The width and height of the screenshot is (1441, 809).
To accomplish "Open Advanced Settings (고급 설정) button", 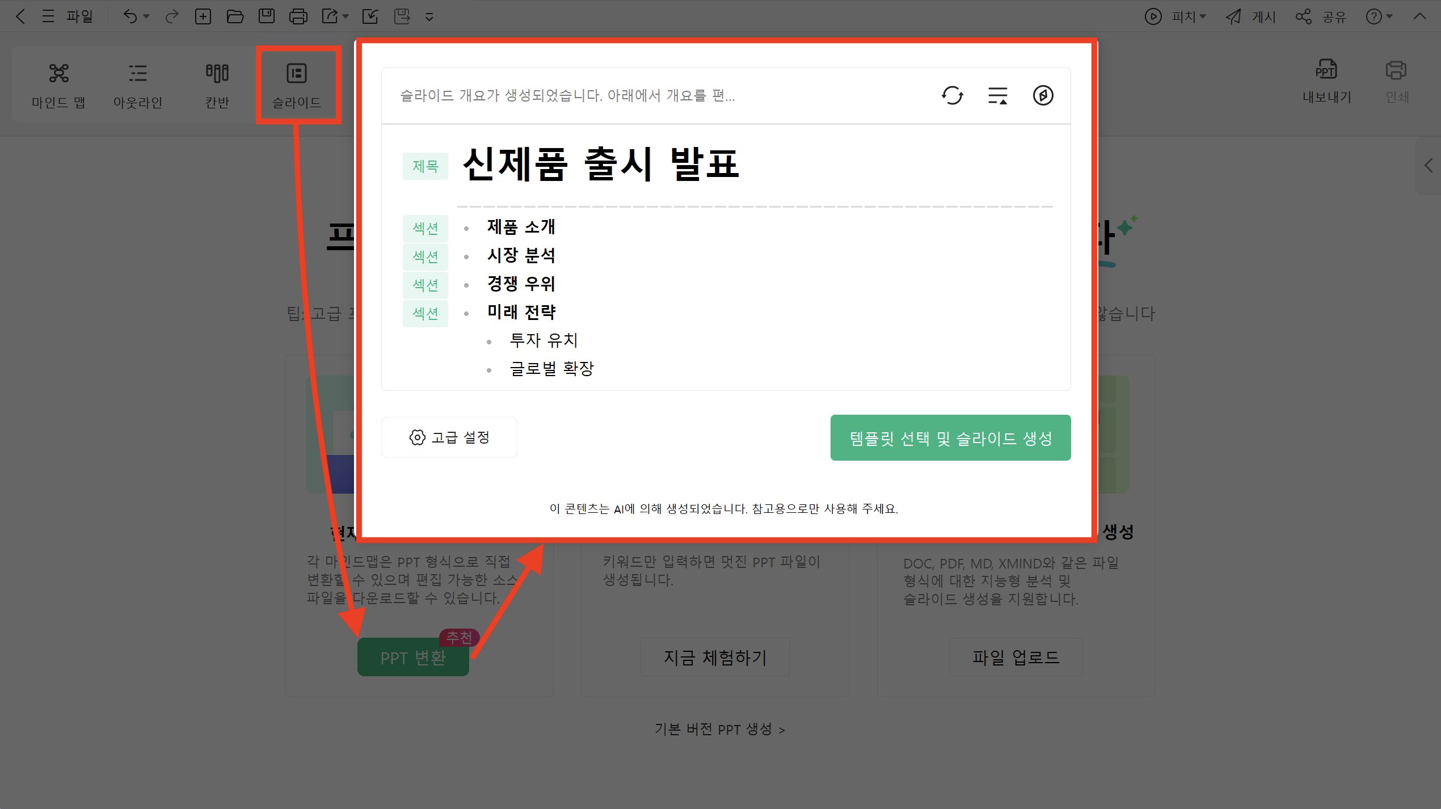I will tap(449, 437).
